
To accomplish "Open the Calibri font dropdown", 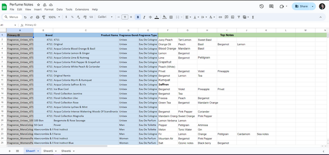I will (105, 17).
